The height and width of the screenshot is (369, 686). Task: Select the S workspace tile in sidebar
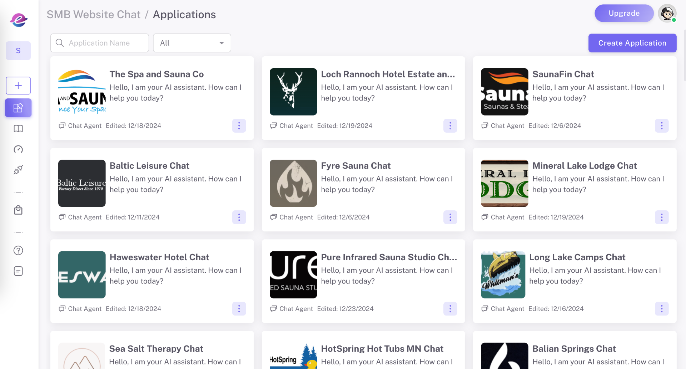(18, 51)
